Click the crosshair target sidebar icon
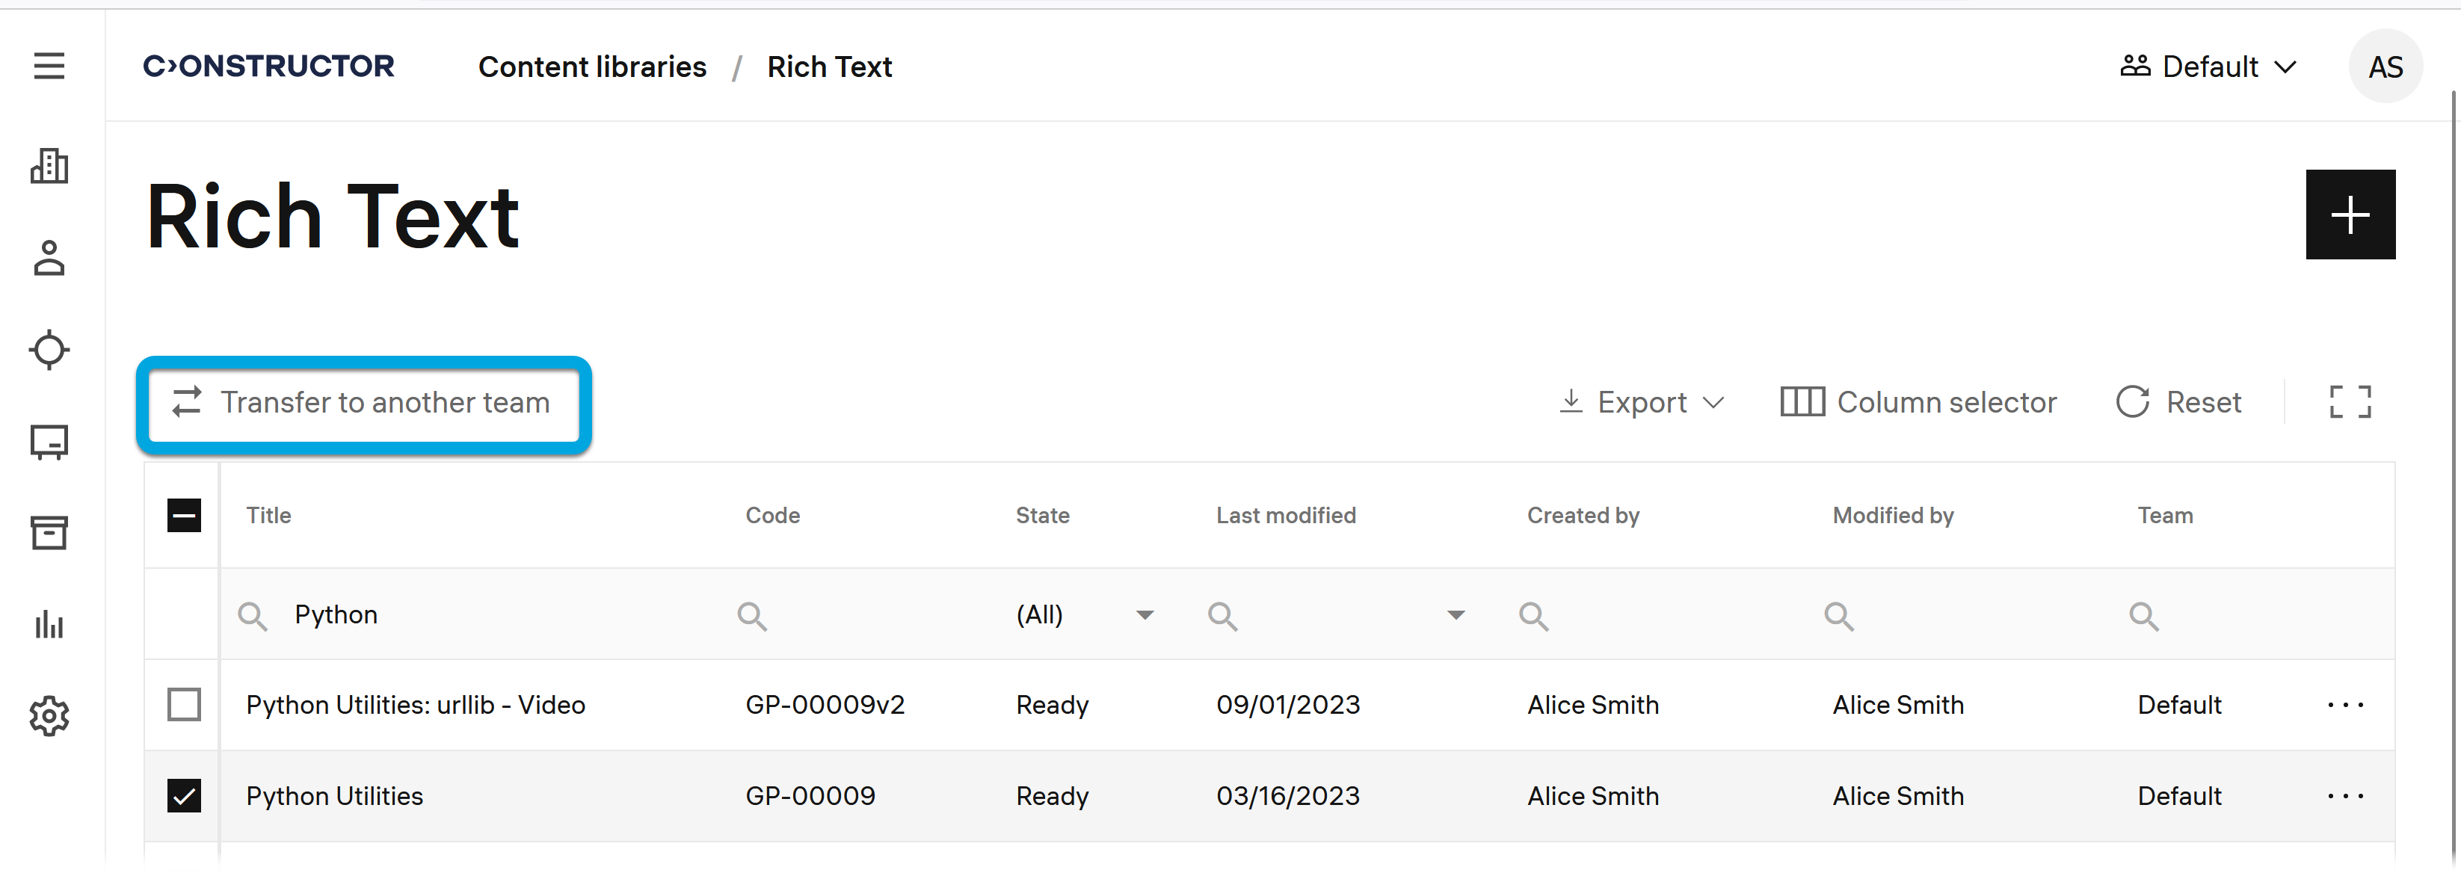Image resolution: width=2461 pixels, height=873 pixels. [49, 350]
